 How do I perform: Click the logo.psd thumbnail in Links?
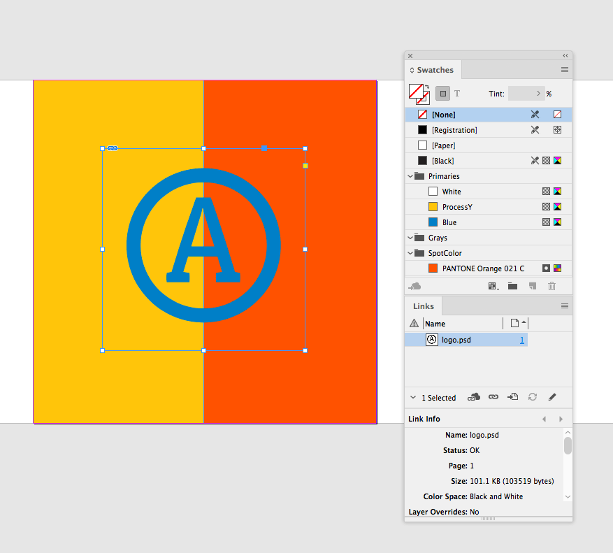[x=431, y=340]
